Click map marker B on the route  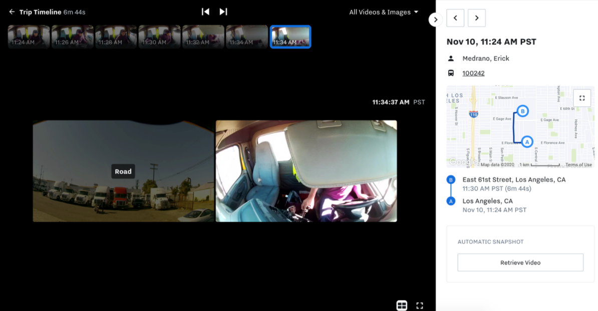click(522, 111)
